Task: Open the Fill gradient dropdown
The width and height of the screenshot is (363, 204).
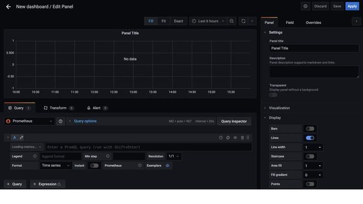Action: [x=313, y=175]
